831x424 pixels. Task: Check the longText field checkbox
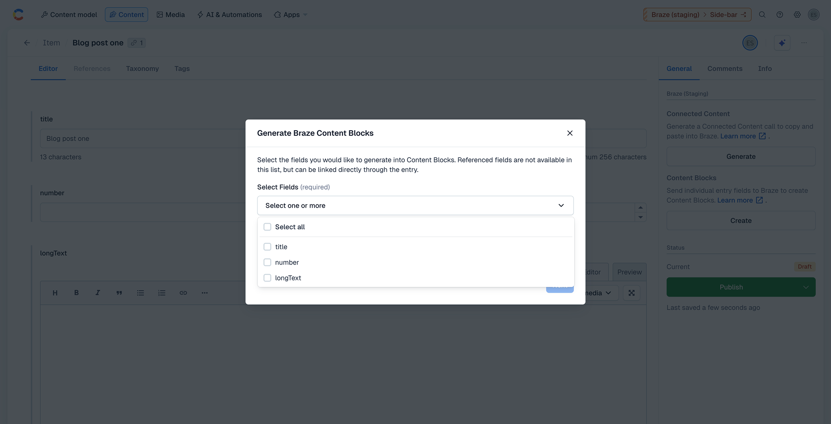click(267, 278)
